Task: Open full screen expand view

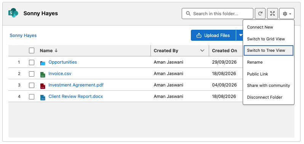Action: (273, 14)
